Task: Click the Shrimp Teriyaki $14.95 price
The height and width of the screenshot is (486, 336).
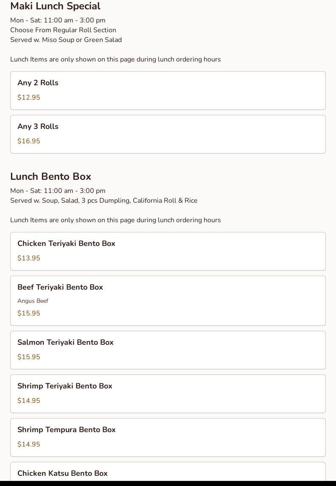Action: point(29,401)
